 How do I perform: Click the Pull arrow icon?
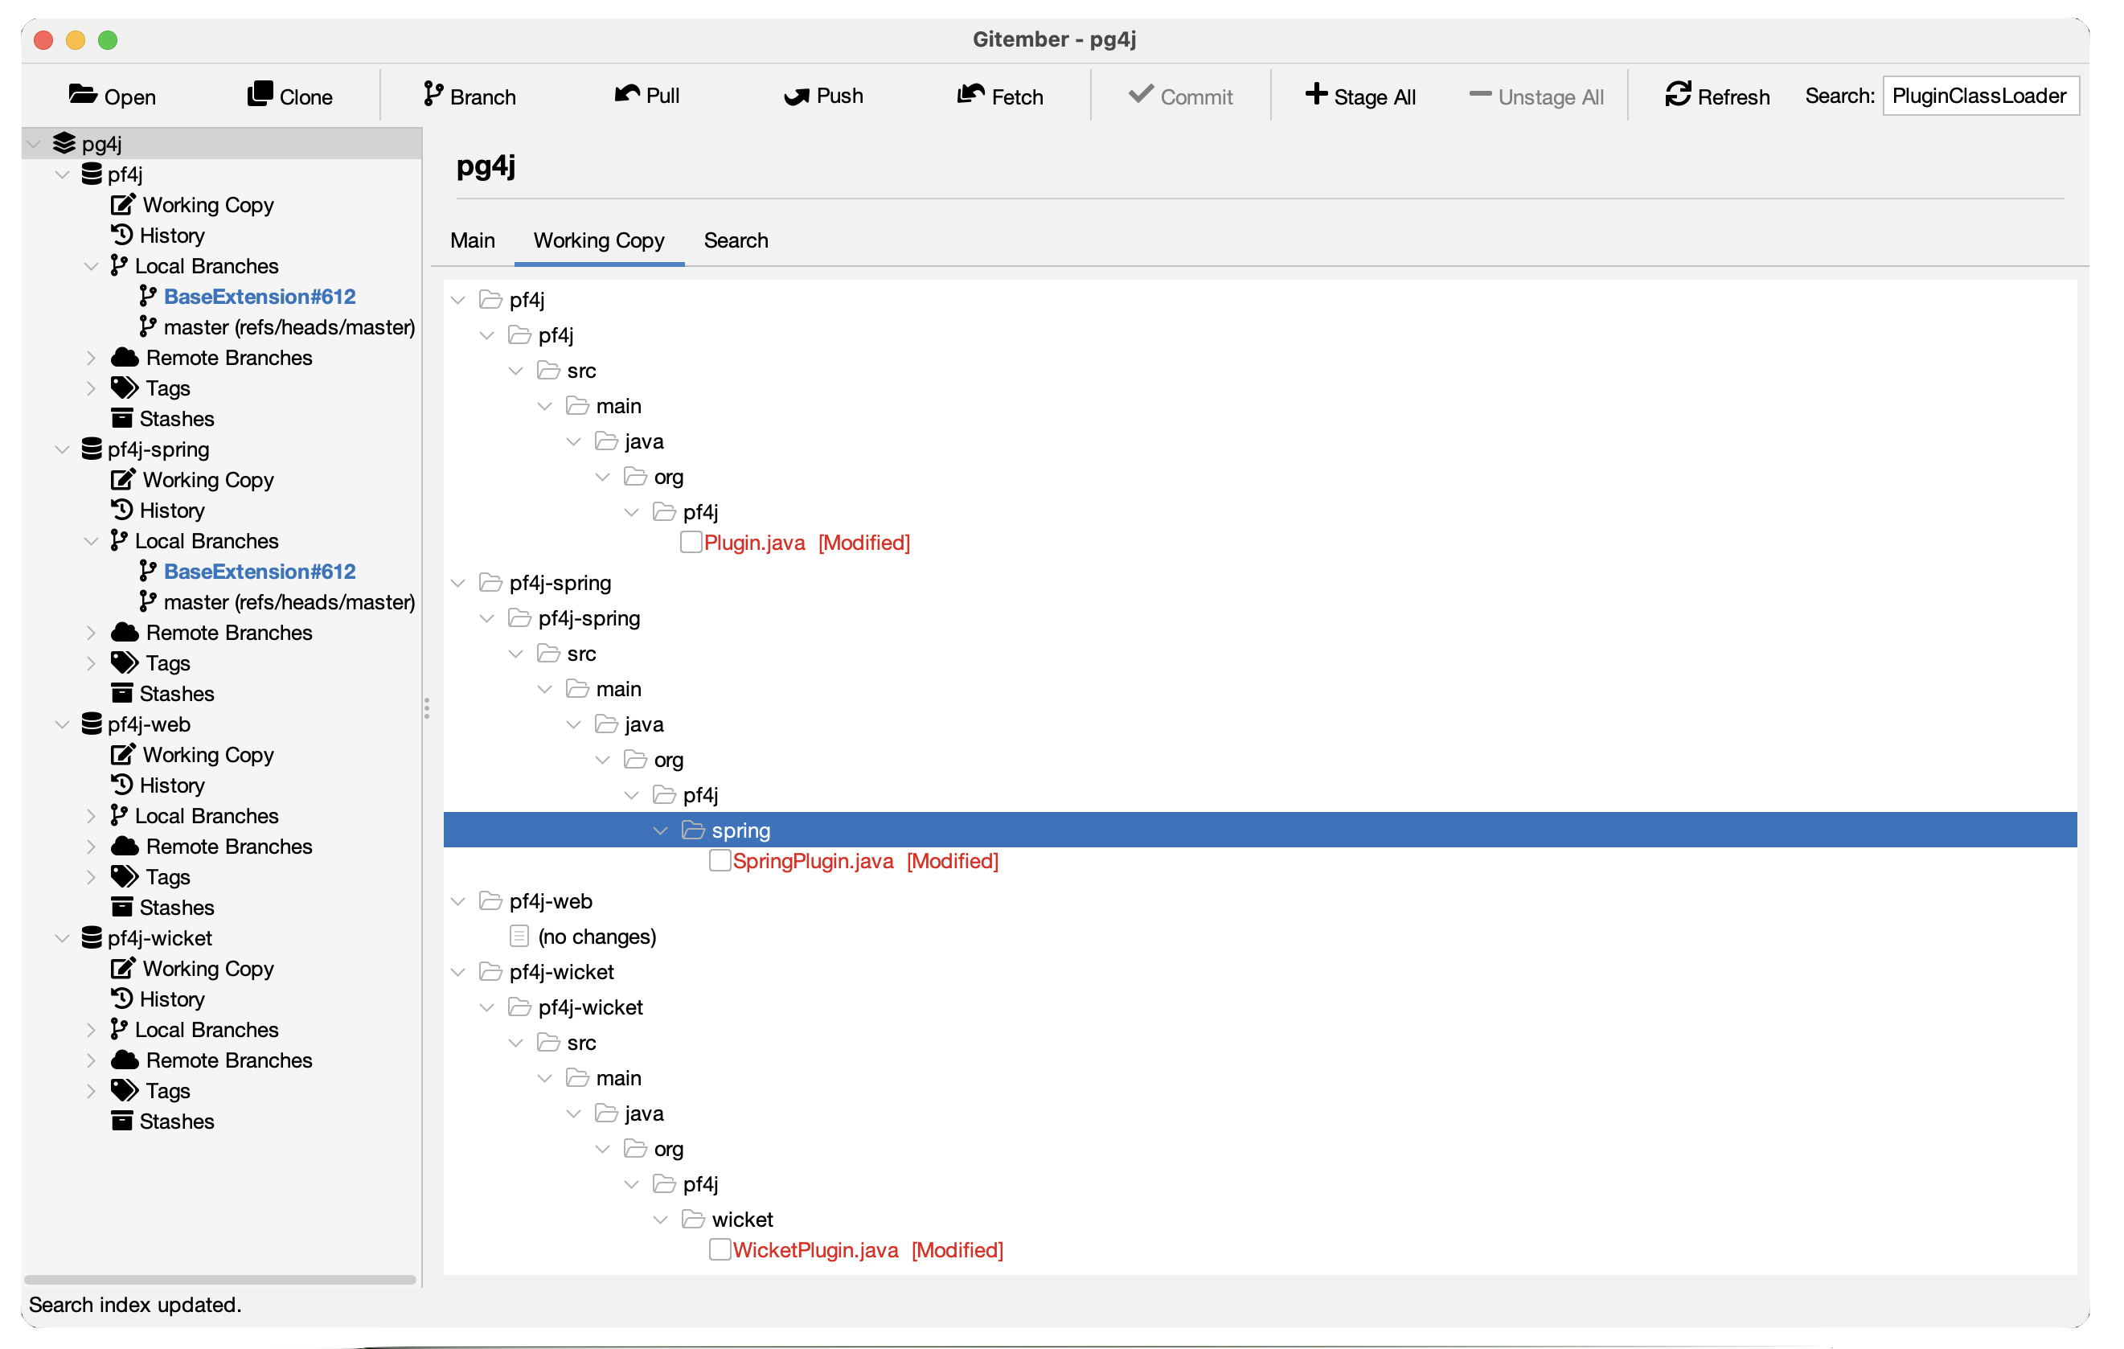coord(627,94)
